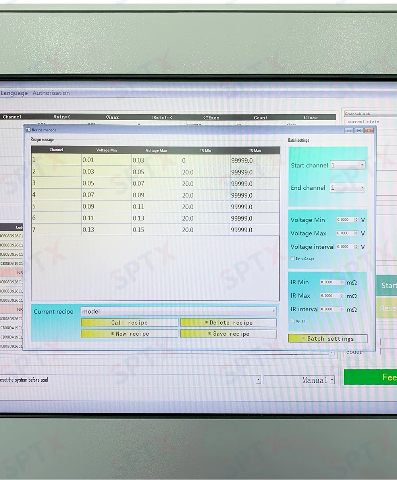Click the IR Max spinner field
Image resolution: width=397 pixels, height=480 pixels.
pos(329,296)
